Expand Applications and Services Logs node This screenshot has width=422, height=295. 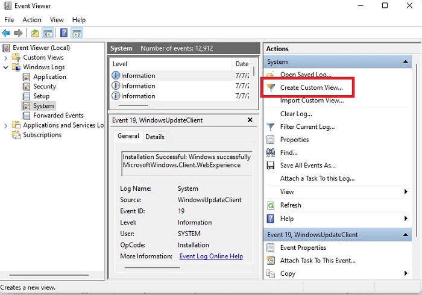pyautogui.click(x=5, y=125)
